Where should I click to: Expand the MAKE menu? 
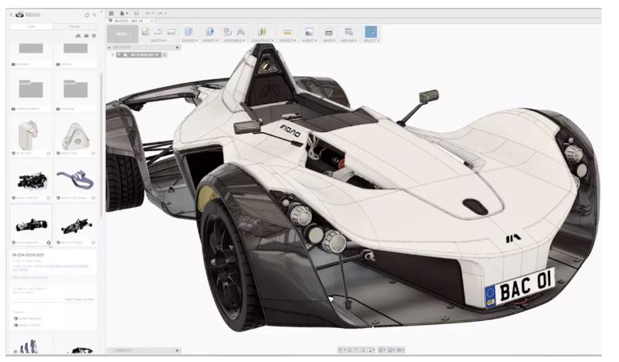(x=328, y=40)
